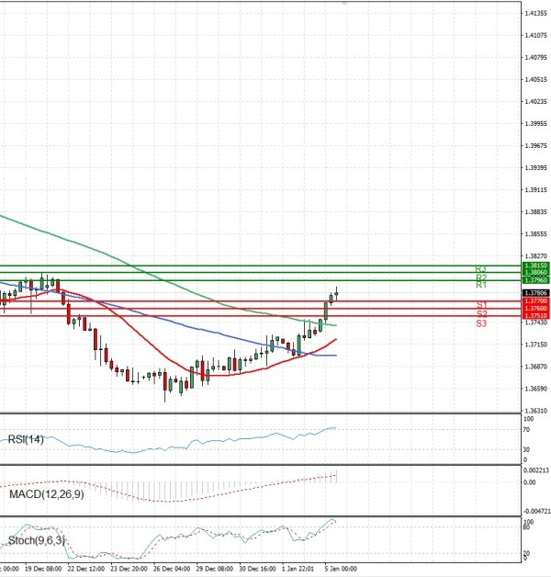This screenshot has height=577, width=551.
Task: Click the S1 support level label
Action: [481, 305]
